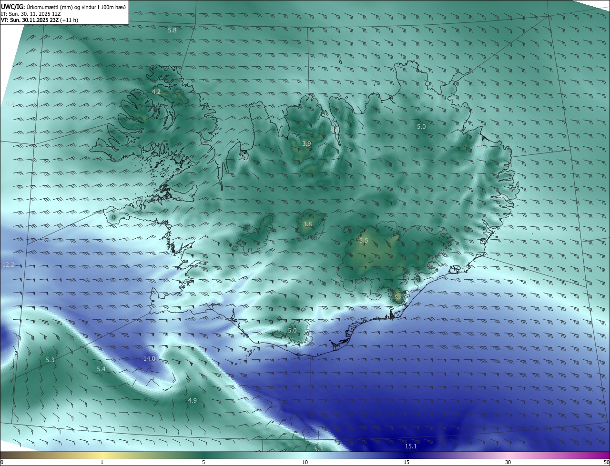Click the 3.2 value near the southeast coast
This screenshot has width=610, height=466.
pos(397,296)
